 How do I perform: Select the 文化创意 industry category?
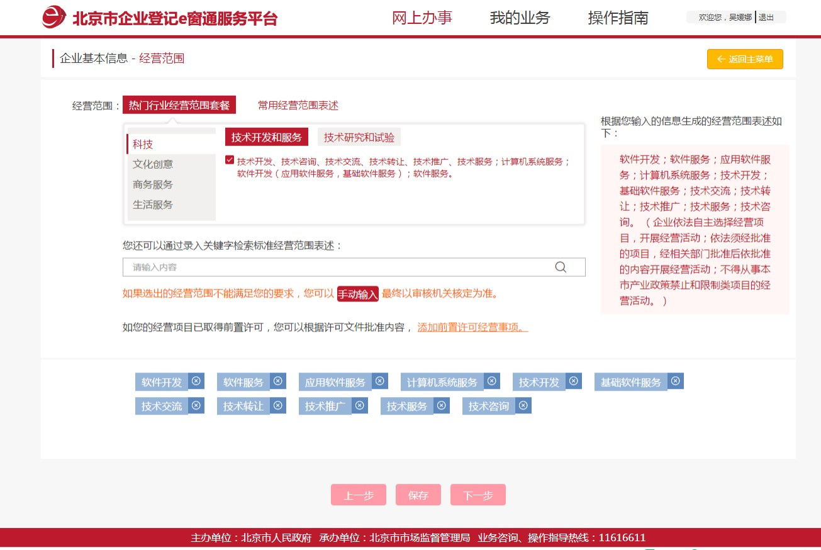(153, 164)
